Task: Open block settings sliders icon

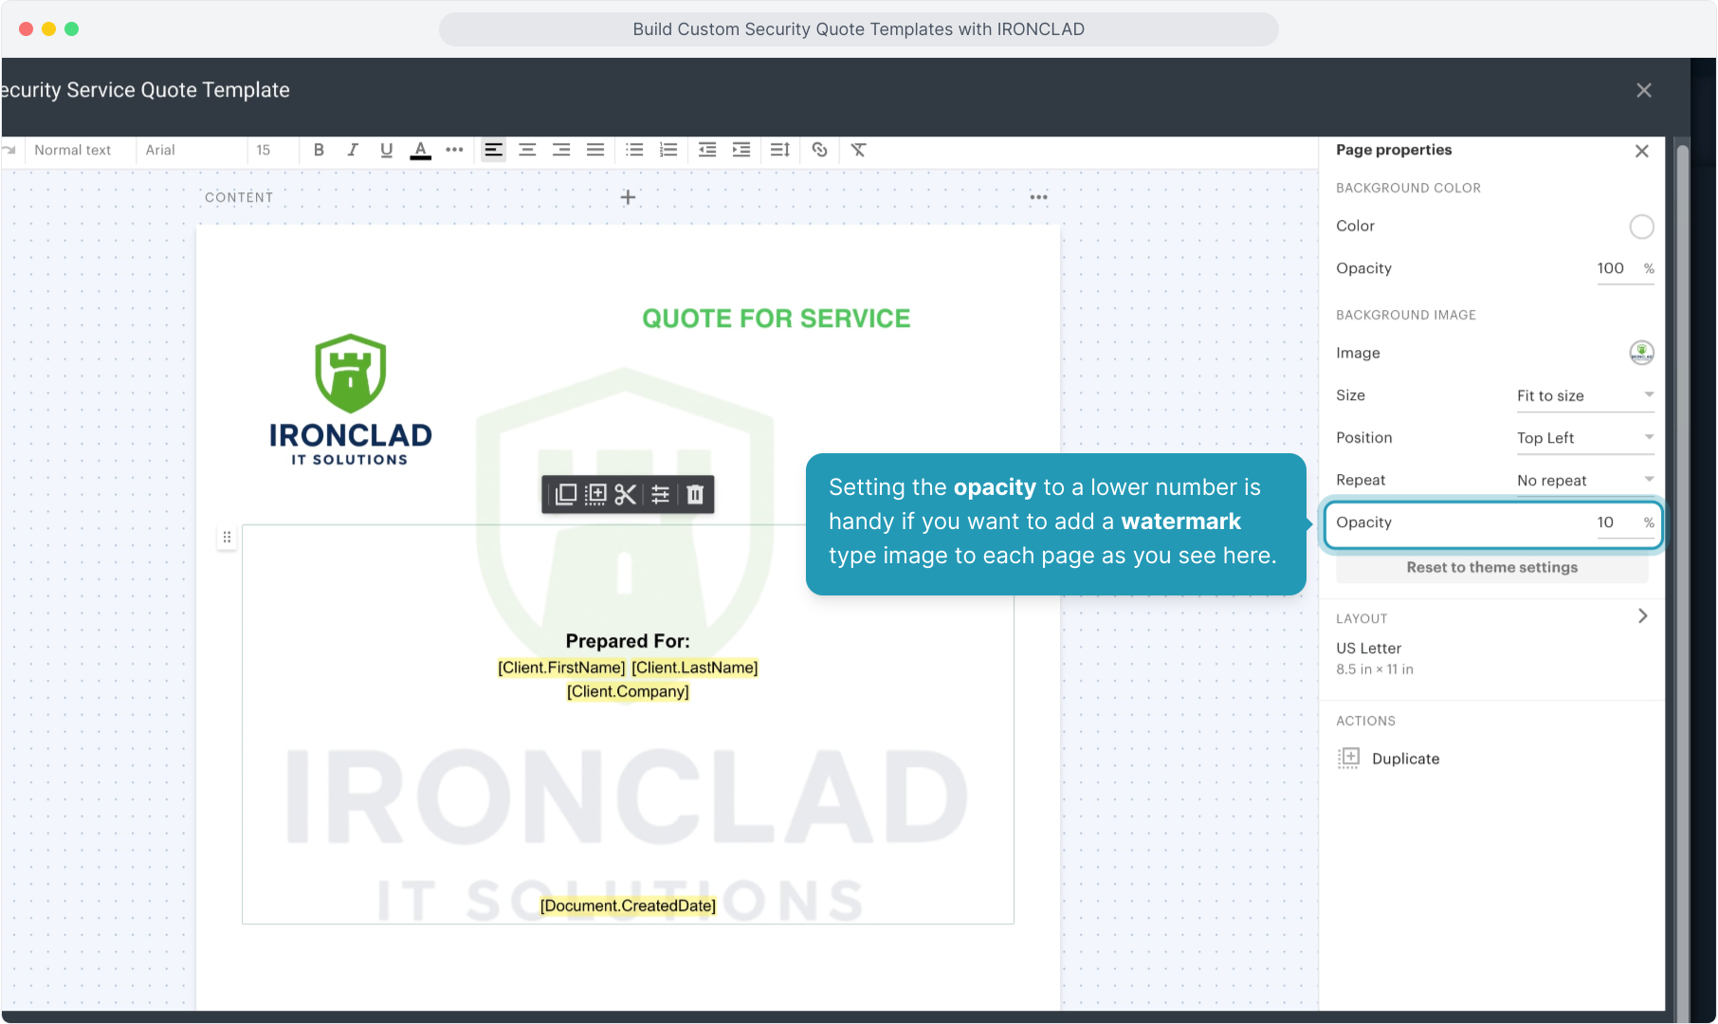Action: coord(661,495)
